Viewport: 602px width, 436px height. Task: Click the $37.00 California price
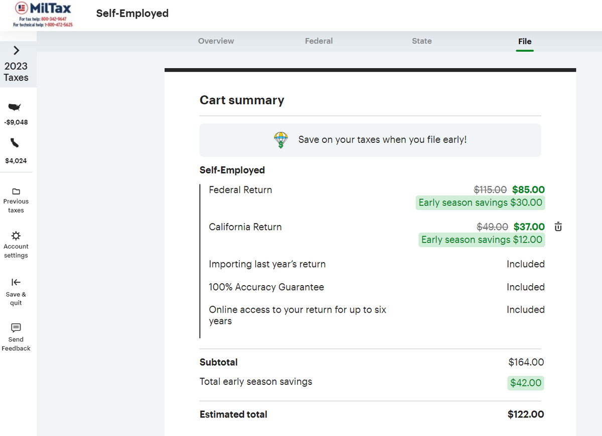click(529, 227)
